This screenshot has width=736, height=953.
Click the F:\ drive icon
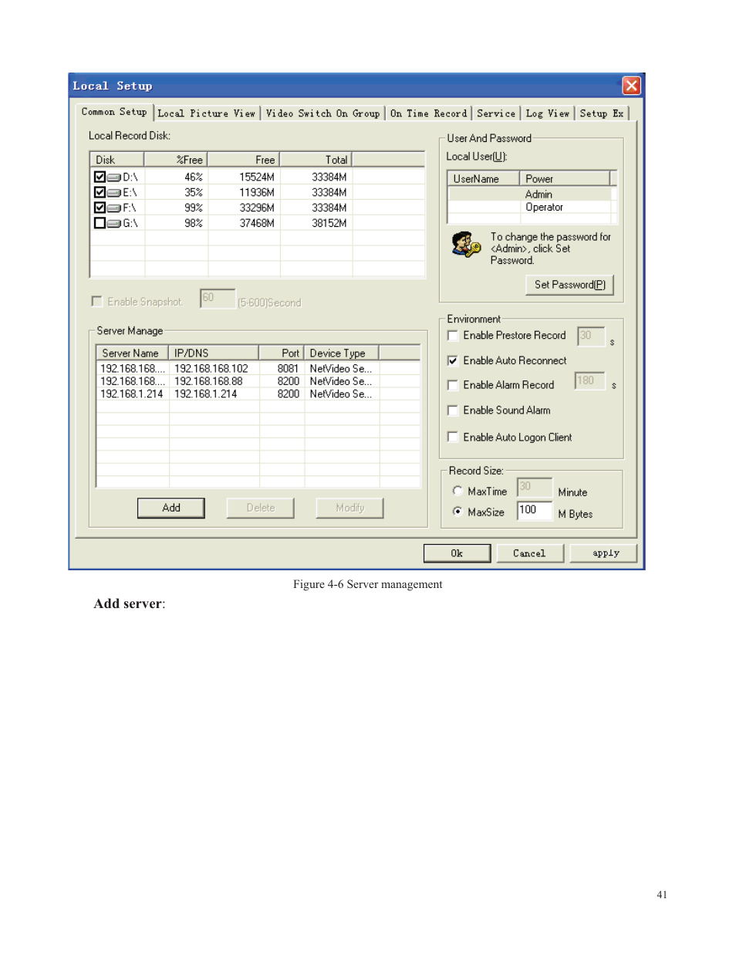pos(114,208)
